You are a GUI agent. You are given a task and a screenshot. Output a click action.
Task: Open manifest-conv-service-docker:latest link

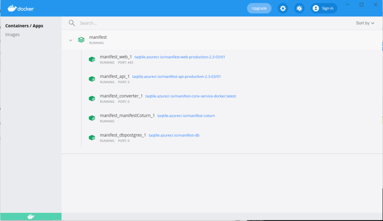pyautogui.click(x=190, y=96)
